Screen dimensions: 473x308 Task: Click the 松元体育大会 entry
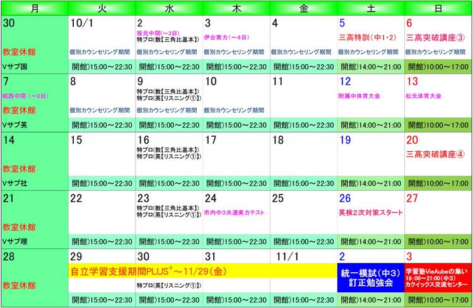pos(424,96)
